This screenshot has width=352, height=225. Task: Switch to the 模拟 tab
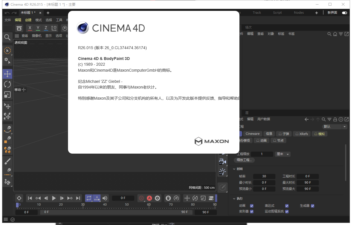point(319,134)
